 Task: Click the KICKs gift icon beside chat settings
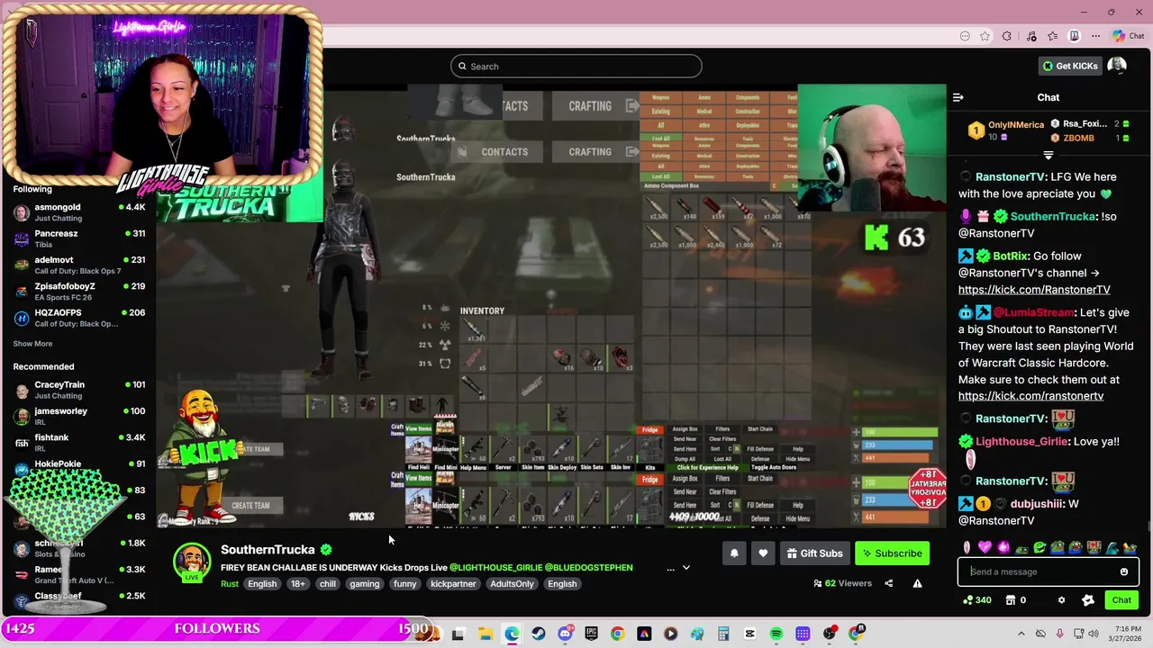(1087, 600)
